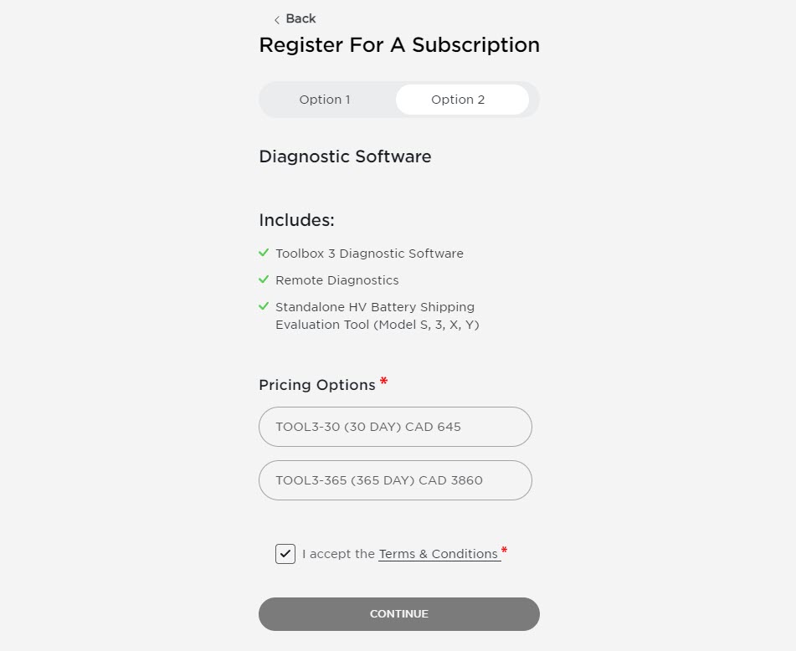Click the "I accept the" label text
This screenshot has height=651, width=796.
338,554
